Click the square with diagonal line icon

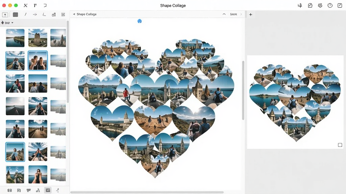(340, 5)
